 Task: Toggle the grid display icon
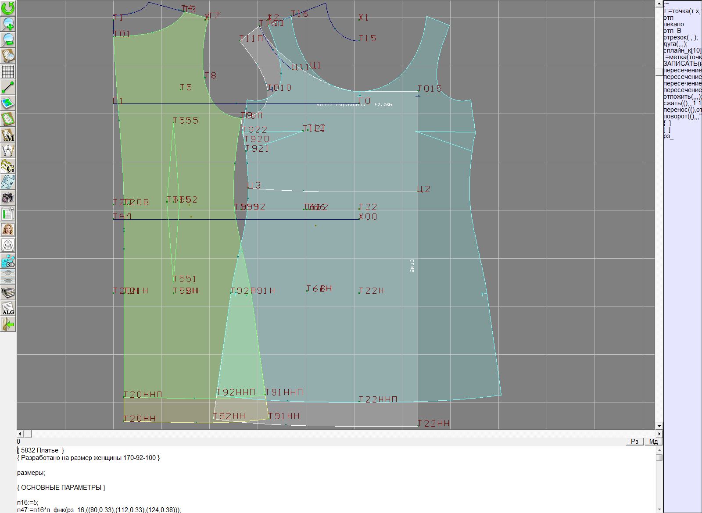(8, 71)
